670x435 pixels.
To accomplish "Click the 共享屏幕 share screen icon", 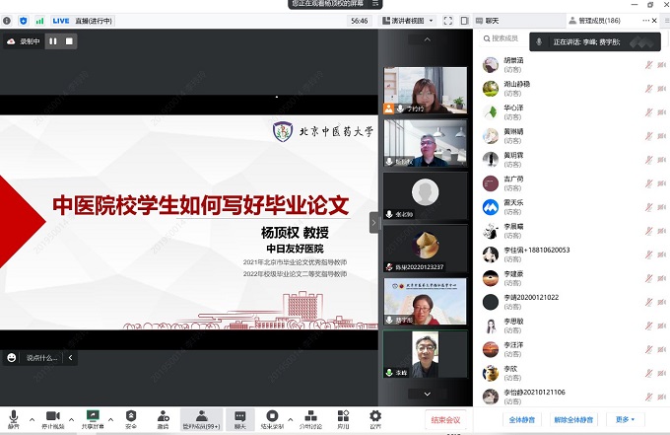I will click(x=94, y=415).
